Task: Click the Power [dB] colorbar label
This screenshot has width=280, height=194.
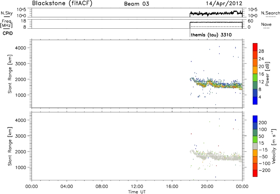Action: click(x=267, y=74)
